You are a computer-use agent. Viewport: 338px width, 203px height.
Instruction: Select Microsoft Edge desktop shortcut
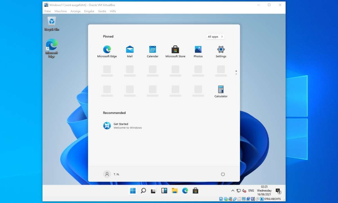coord(52,48)
